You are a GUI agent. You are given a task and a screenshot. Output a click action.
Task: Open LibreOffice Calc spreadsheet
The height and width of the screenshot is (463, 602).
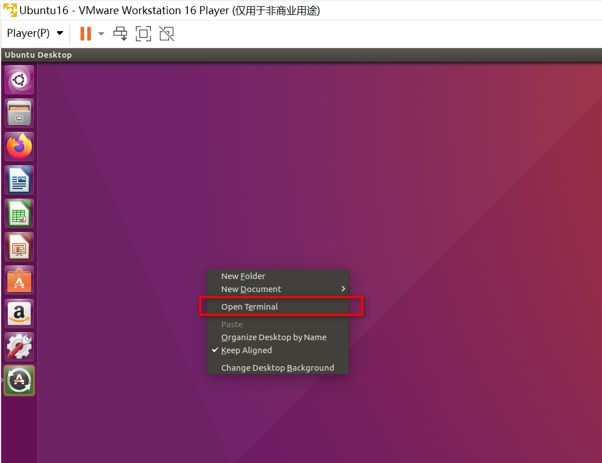coord(19,213)
